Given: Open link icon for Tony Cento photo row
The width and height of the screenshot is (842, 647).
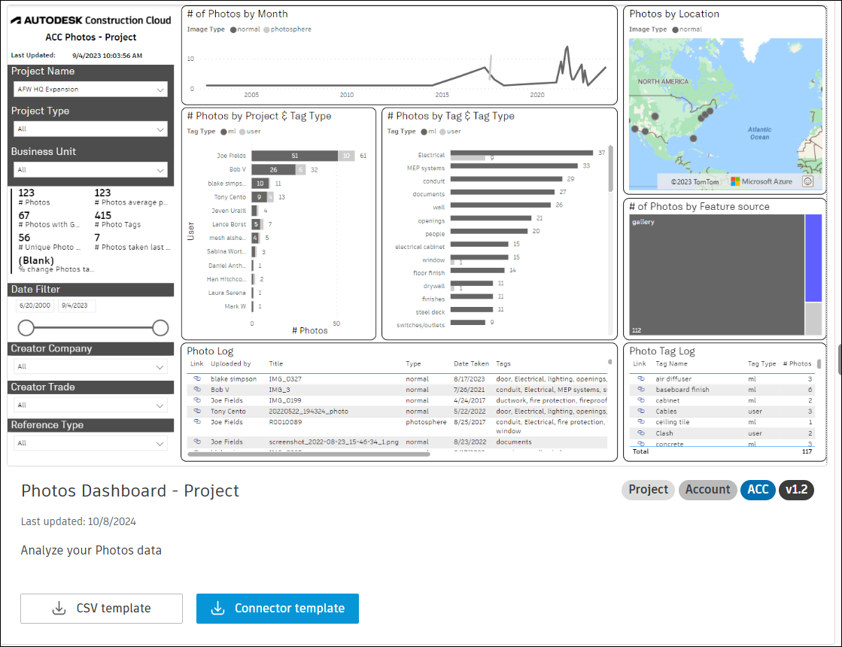Looking at the screenshot, I should (197, 411).
